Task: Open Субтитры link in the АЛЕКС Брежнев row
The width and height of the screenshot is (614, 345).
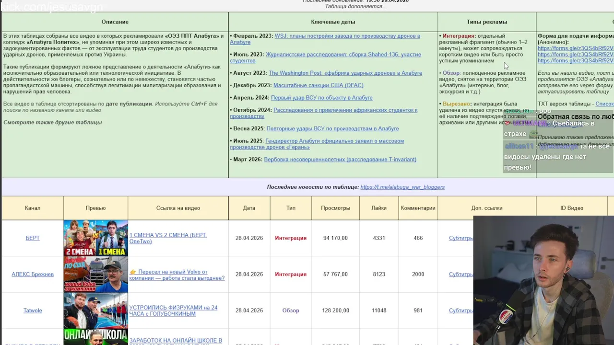Action: (461, 275)
